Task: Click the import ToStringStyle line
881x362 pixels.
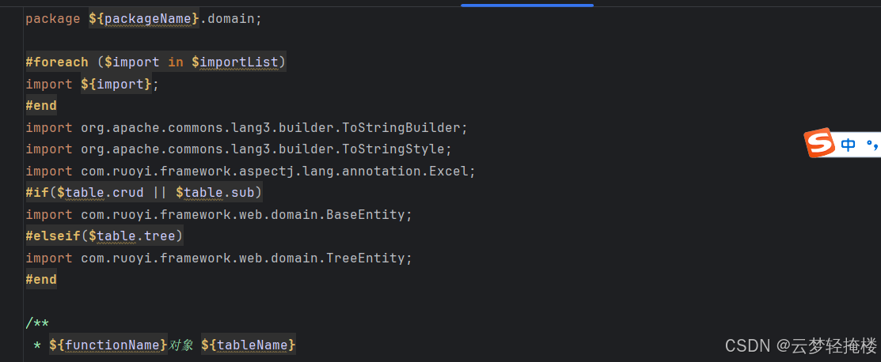Action: pyautogui.click(x=239, y=149)
